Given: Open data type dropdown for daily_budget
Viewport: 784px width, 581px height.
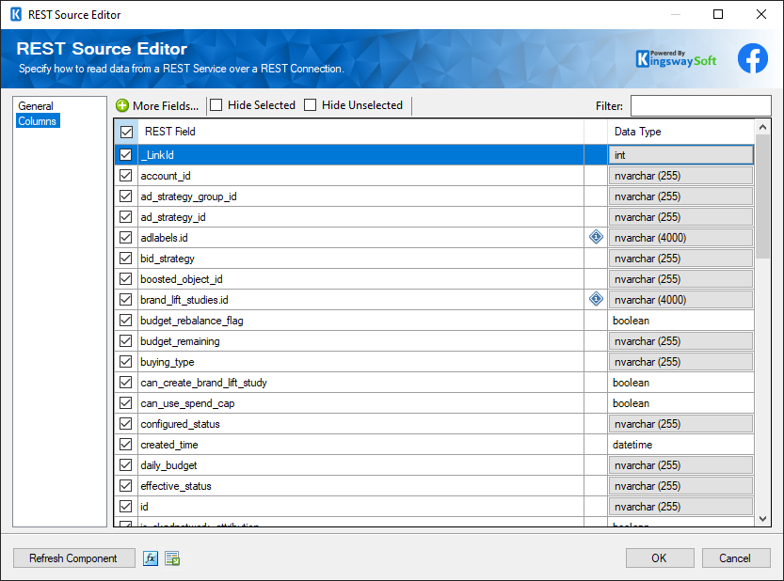Looking at the screenshot, I should pos(680,465).
